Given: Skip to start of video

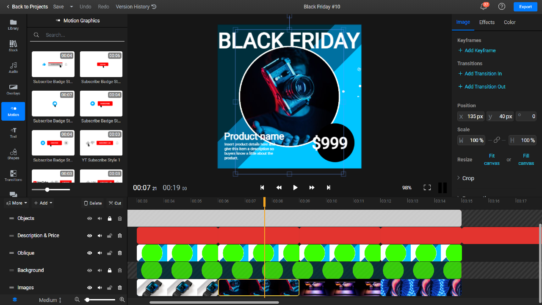Looking at the screenshot, I should click(262, 188).
